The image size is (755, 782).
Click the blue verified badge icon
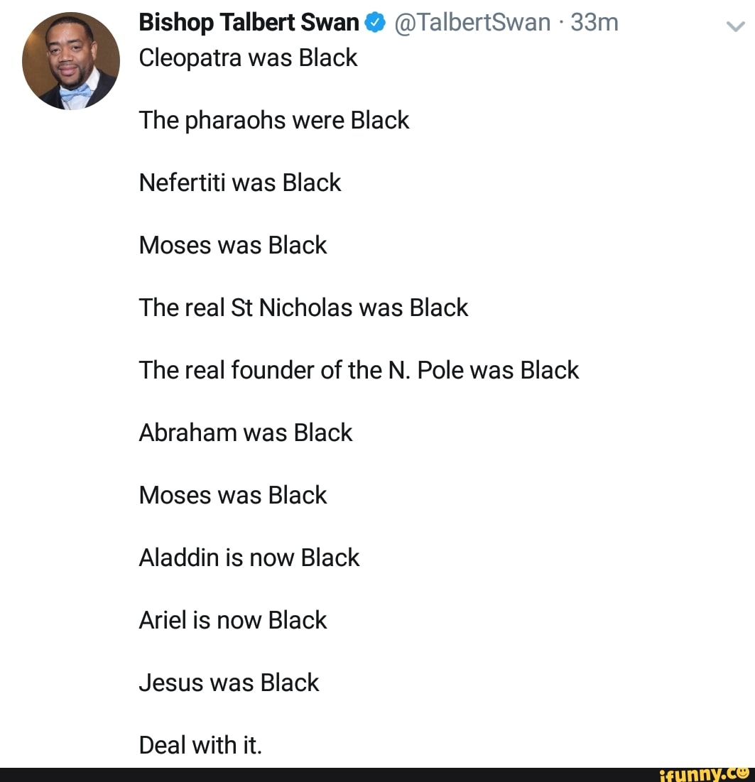tap(372, 22)
